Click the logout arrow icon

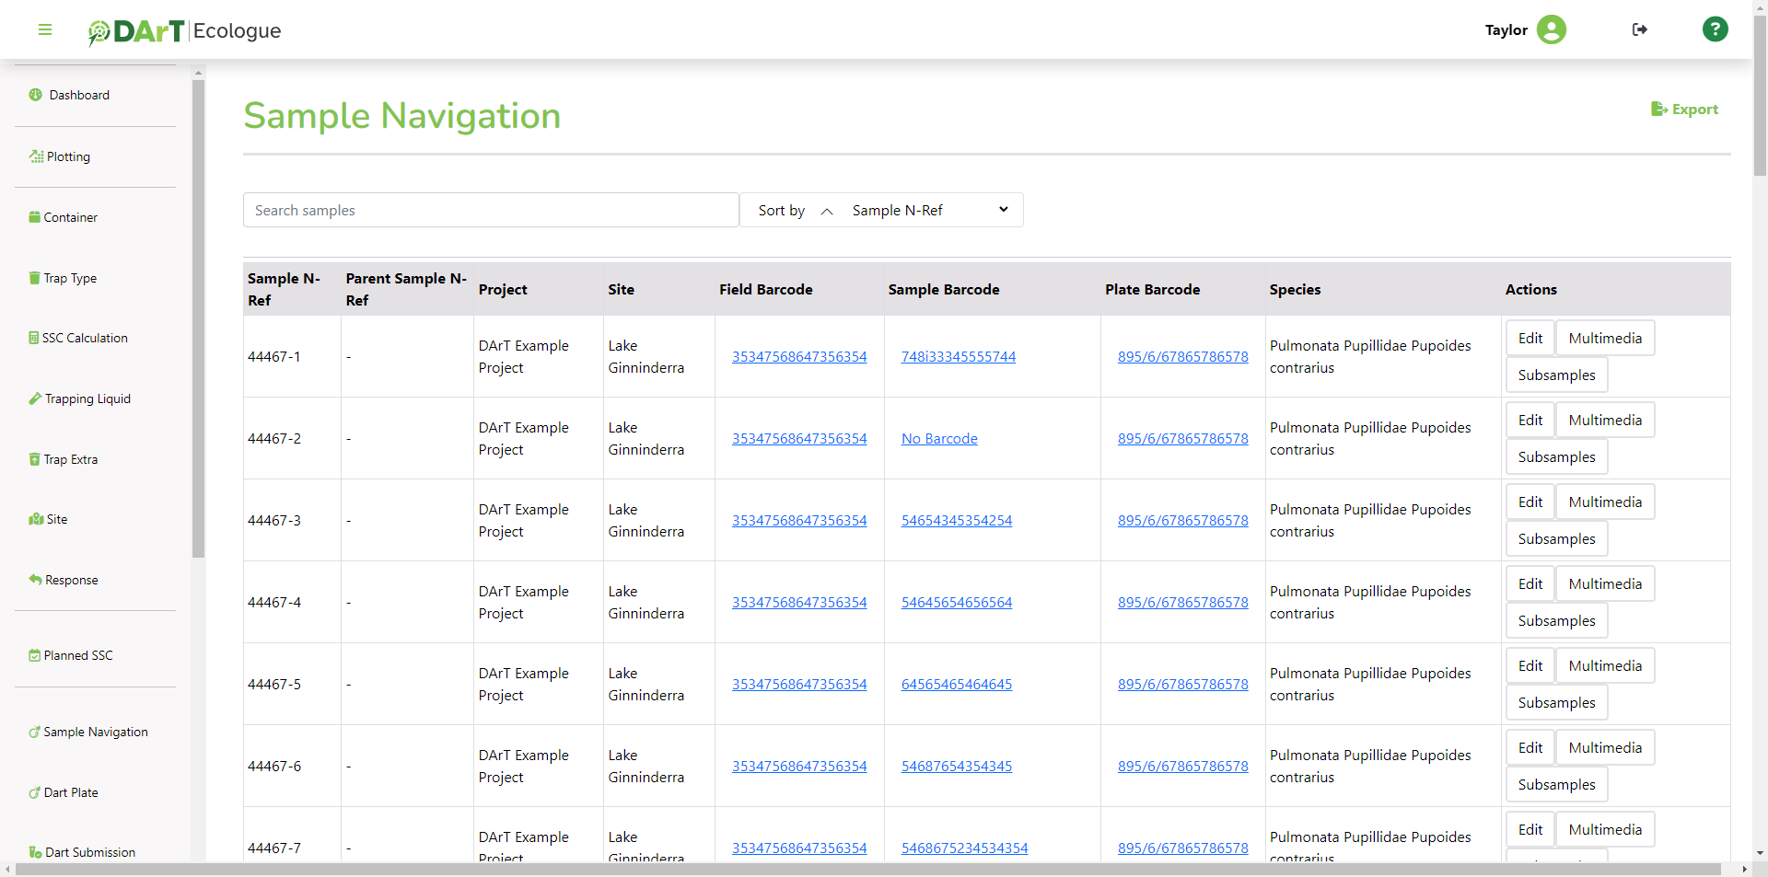[1639, 29]
